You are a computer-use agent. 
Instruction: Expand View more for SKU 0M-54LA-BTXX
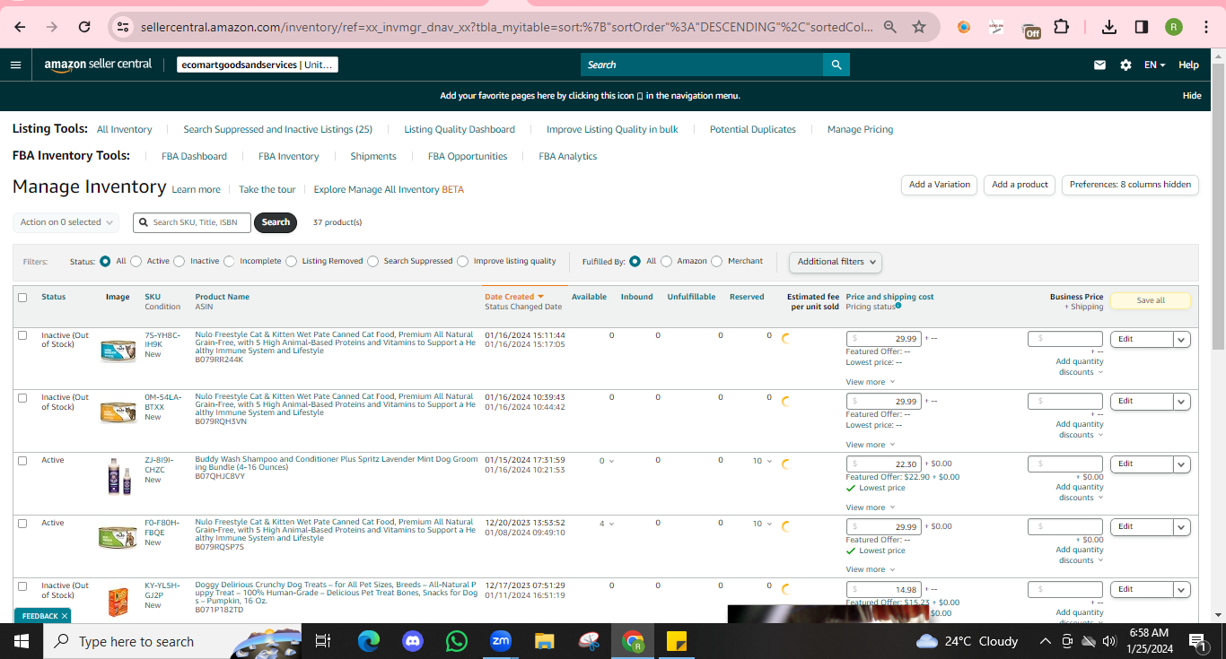tap(871, 445)
